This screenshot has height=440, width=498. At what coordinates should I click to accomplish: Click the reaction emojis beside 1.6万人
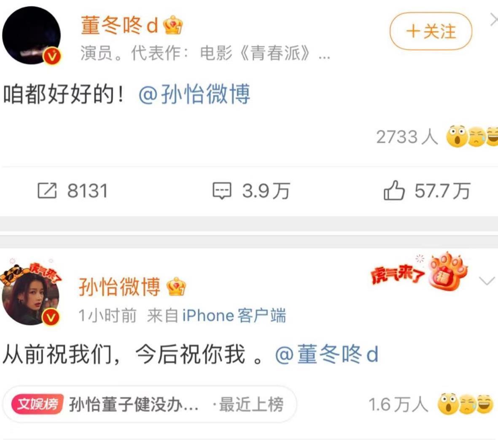coord(466,404)
